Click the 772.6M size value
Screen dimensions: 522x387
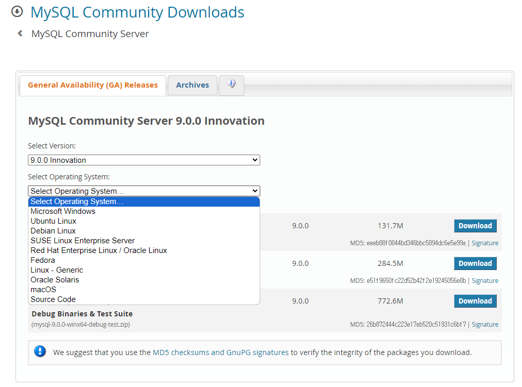pos(390,301)
